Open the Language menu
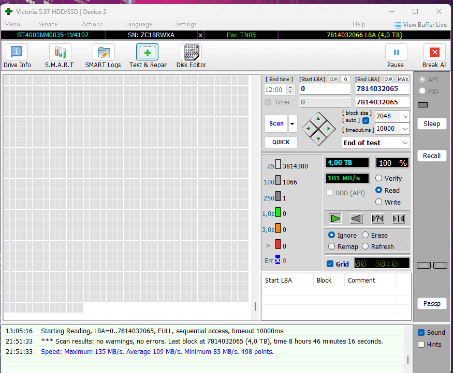Image resolution: width=453 pixels, height=373 pixels. [138, 24]
